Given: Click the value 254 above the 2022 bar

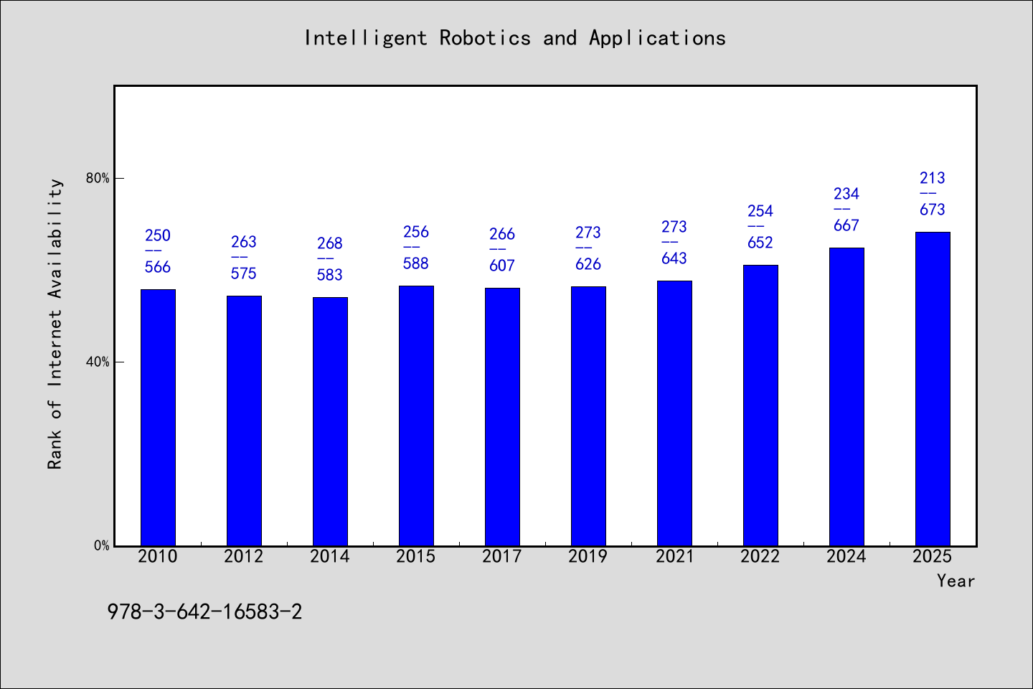Looking at the screenshot, I should coord(760,211).
